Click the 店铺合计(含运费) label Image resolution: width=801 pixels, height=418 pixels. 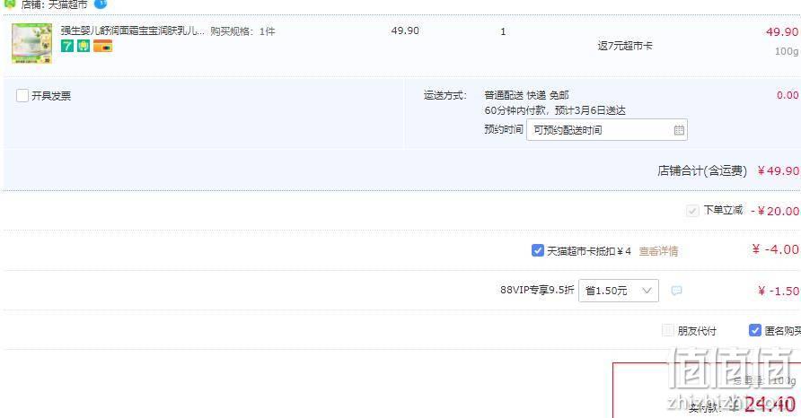(702, 171)
